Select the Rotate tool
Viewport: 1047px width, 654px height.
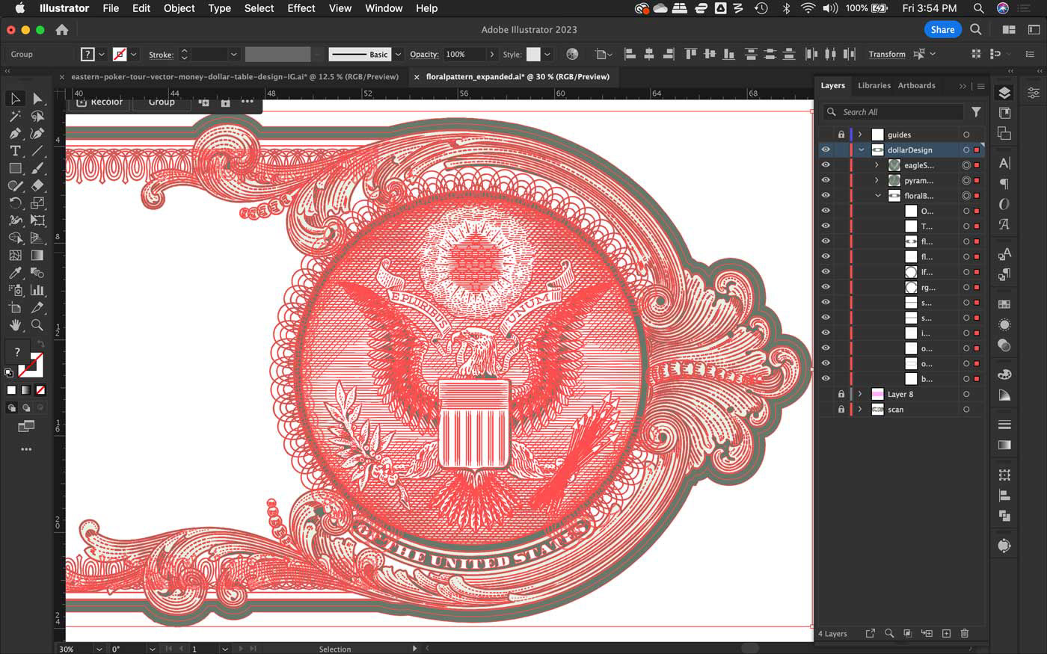point(15,203)
